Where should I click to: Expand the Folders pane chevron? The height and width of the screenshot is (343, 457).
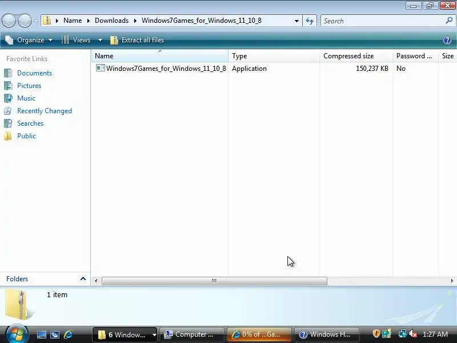coord(83,279)
